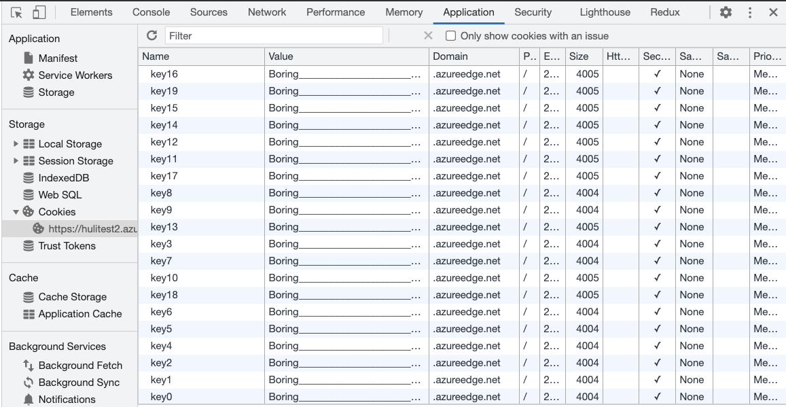
Task: Select the key18 cookie row
Action: click(462, 295)
